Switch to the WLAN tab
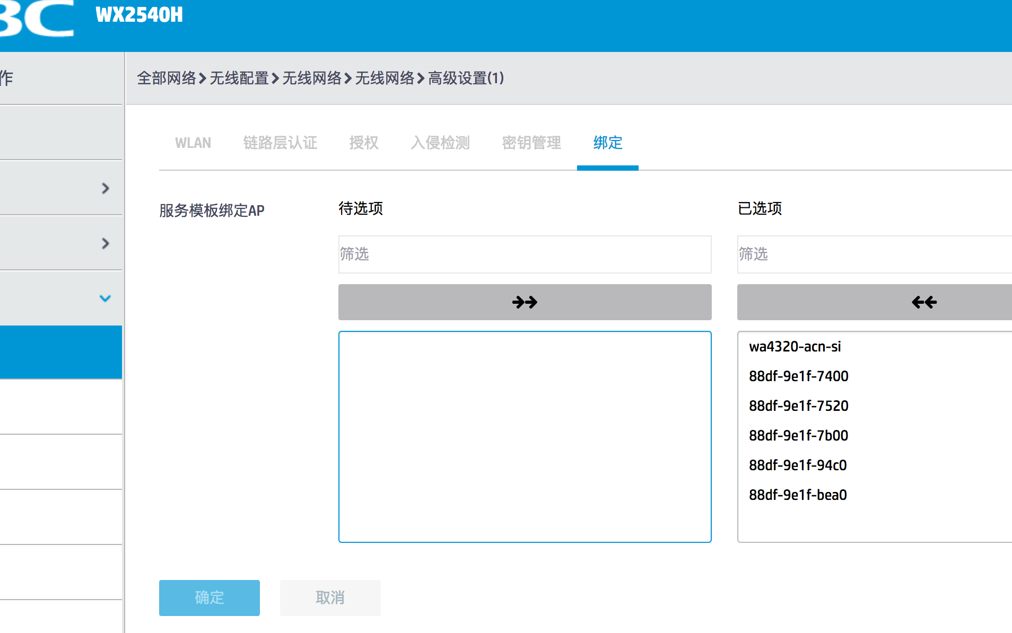The height and width of the screenshot is (633, 1012). (x=193, y=143)
